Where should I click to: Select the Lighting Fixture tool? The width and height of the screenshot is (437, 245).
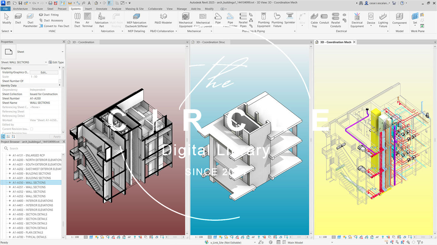tap(383, 20)
